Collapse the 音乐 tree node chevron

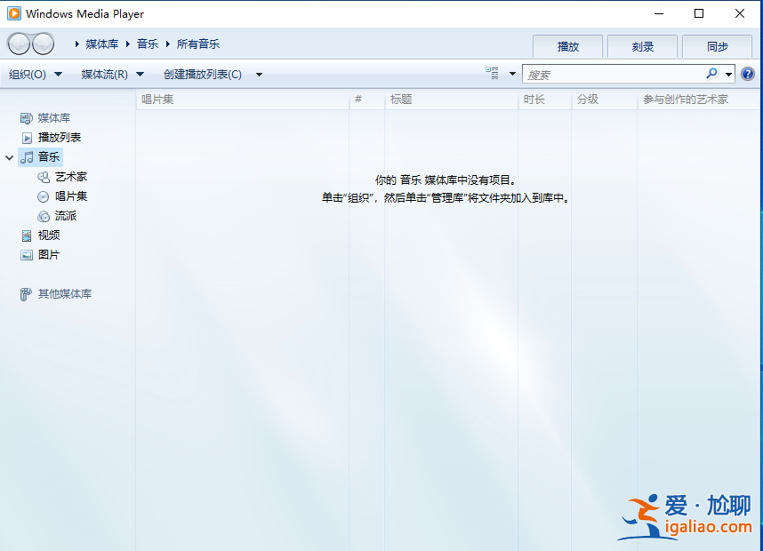point(8,156)
